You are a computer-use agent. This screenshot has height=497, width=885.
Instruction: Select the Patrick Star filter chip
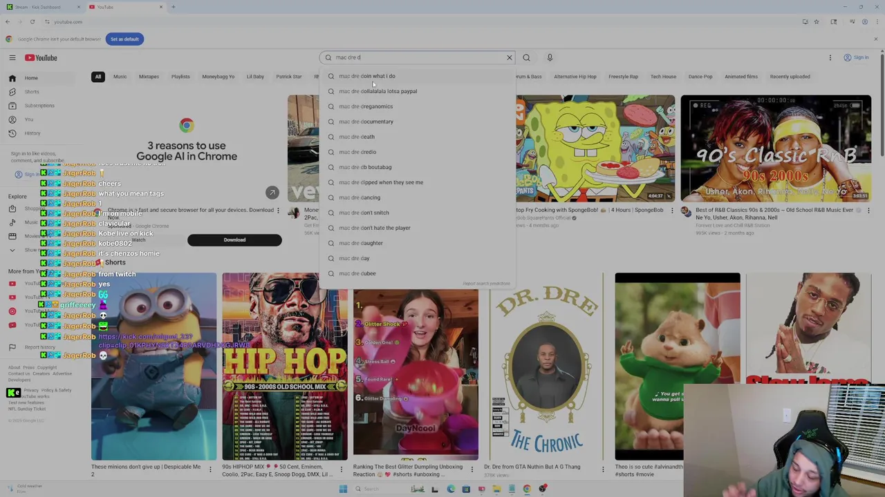click(289, 77)
